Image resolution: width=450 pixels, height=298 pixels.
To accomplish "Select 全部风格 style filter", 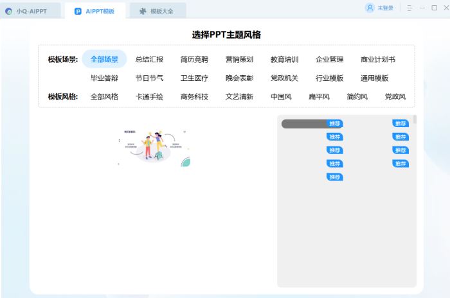I will [104, 96].
